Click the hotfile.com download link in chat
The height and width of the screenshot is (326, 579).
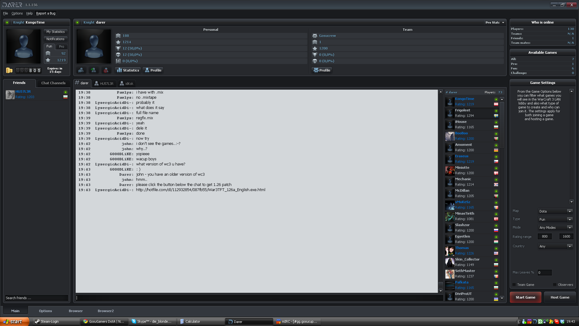[201, 190]
